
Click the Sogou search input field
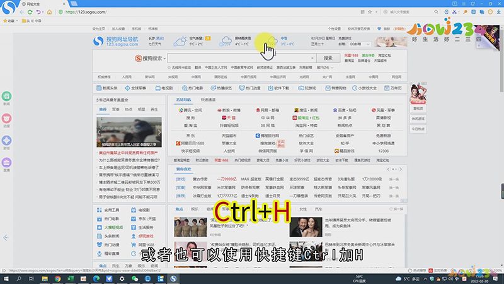[x=241, y=58]
